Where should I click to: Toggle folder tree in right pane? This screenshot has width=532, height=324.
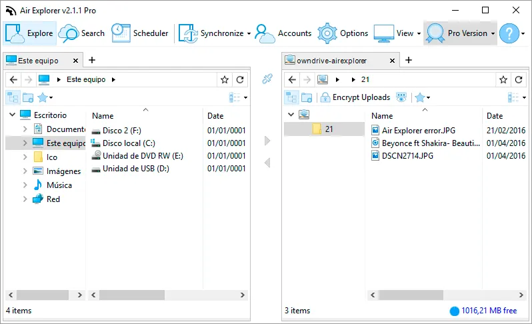tap(291, 98)
